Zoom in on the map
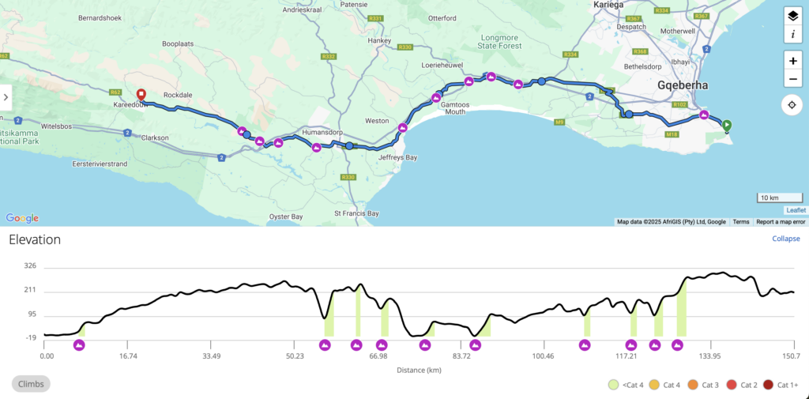This screenshot has width=809, height=399. pos(792,60)
